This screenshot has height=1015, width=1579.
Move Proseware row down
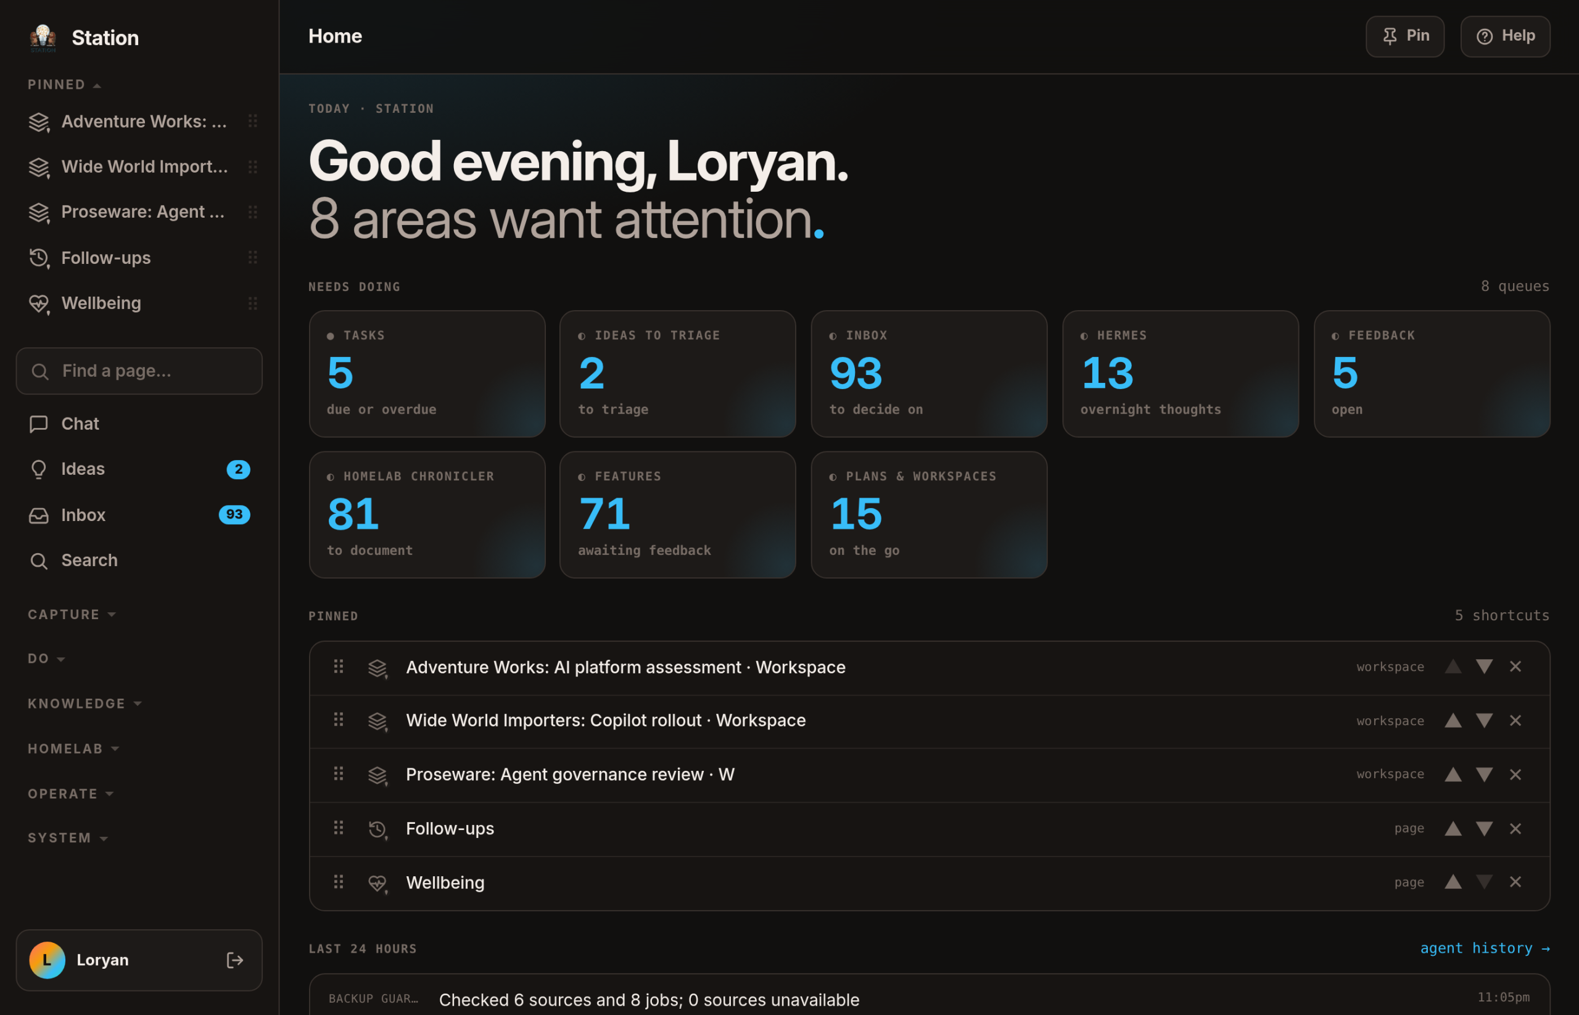click(1484, 775)
